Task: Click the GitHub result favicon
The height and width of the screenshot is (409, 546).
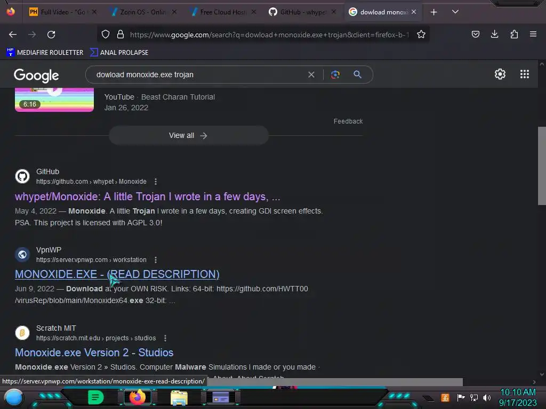Action: pos(22,176)
